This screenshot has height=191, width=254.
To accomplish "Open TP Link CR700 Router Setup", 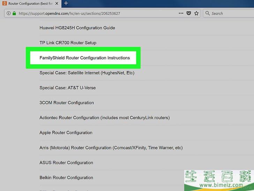I will point(68,43).
